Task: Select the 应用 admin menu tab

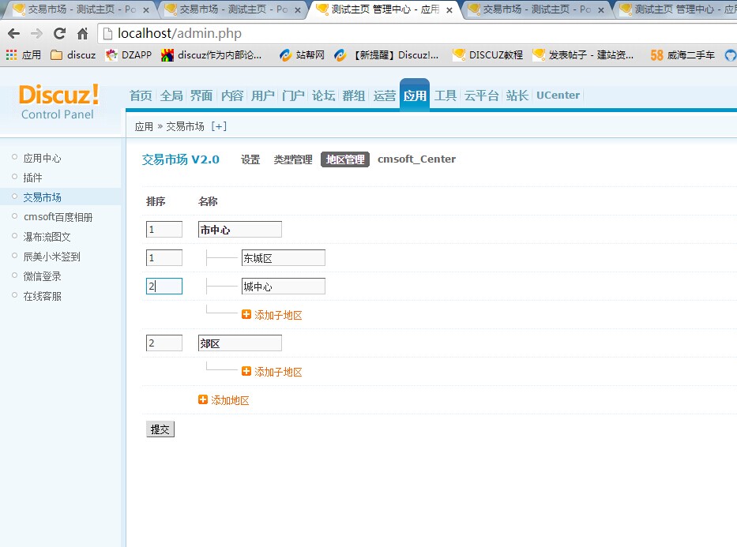Action: [415, 96]
